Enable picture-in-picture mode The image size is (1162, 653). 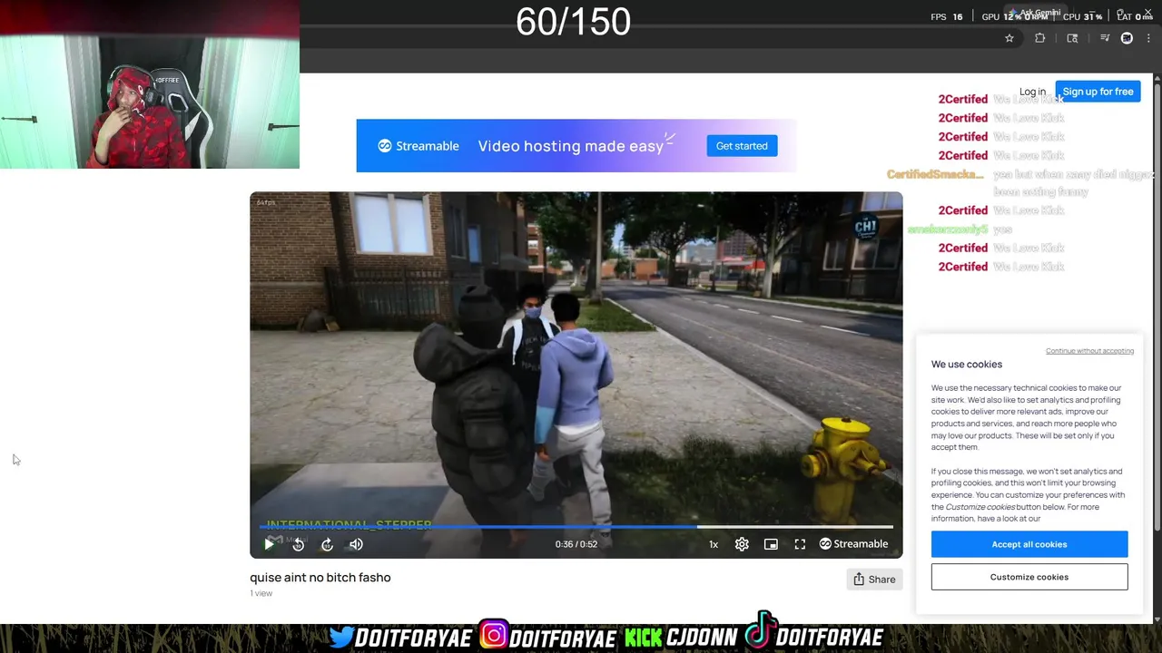tap(771, 544)
